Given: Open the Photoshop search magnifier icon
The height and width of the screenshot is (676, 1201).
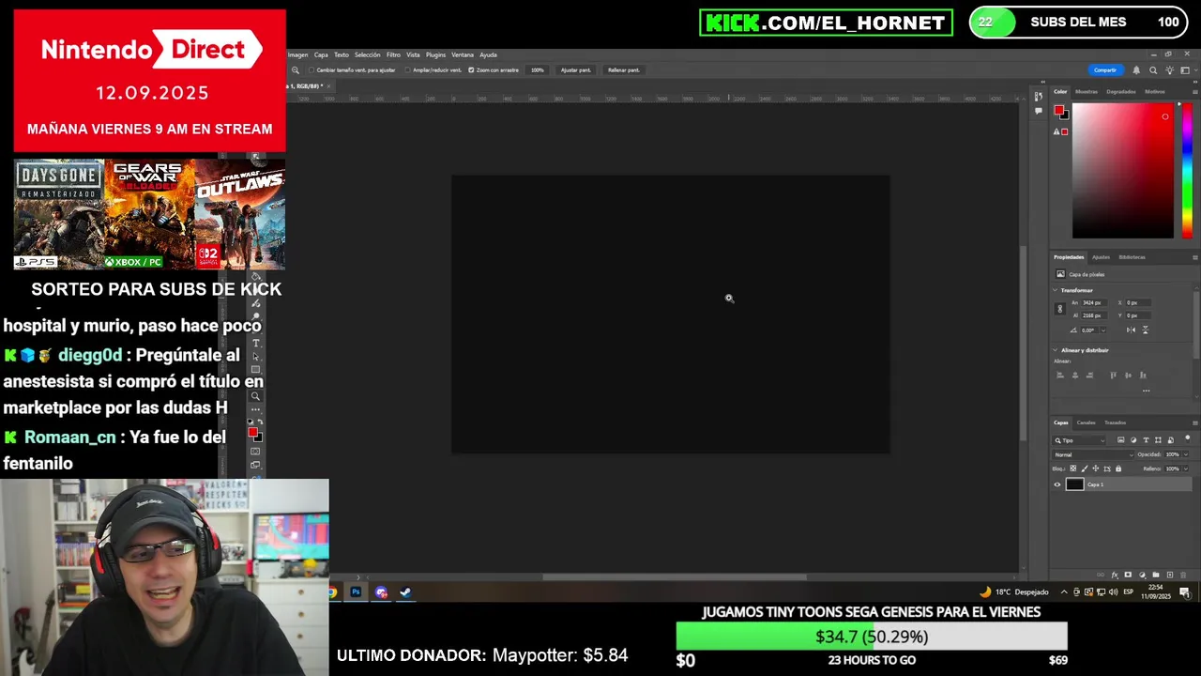Looking at the screenshot, I should coord(1153,70).
